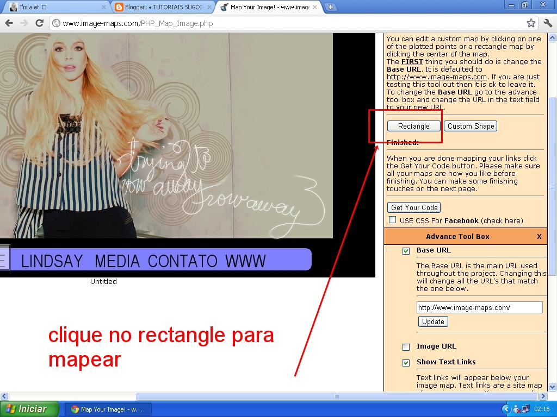Check USE CSS For Facebook

pyautogui.click(x=392, y=219)
